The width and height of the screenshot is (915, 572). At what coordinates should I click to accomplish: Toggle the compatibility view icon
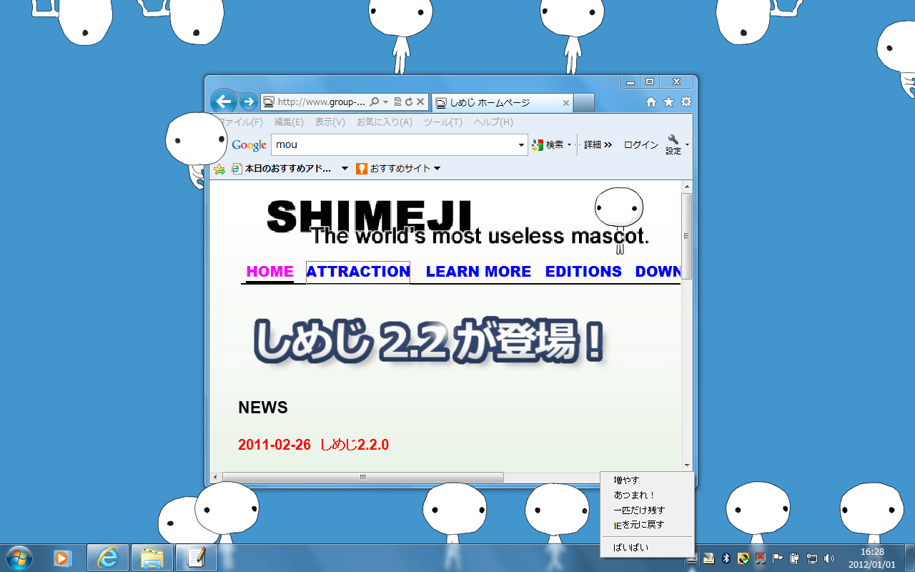click(x=397, y=102)
